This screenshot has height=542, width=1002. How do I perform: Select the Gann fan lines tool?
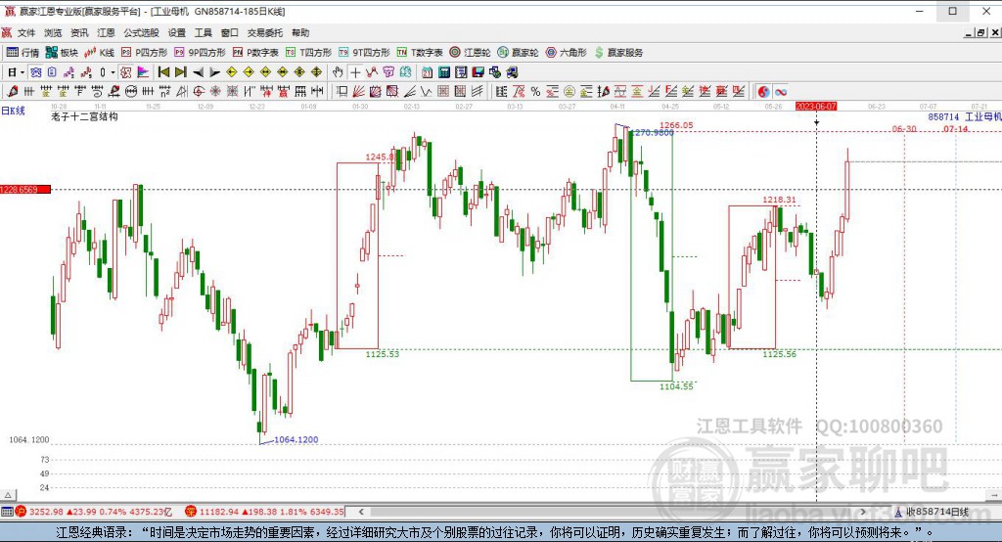[x=358, y=91]
